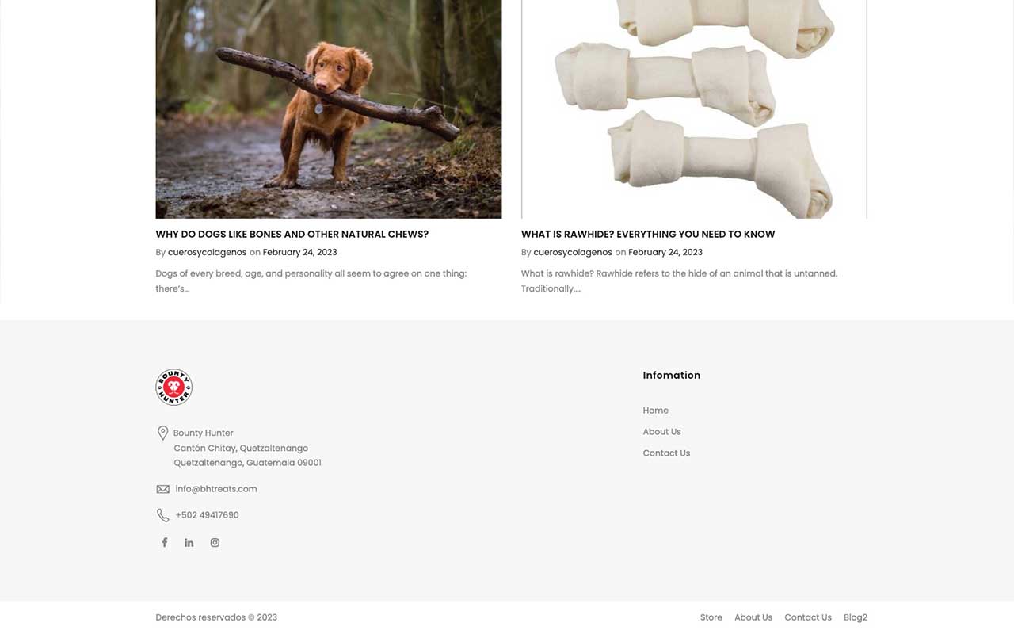This screenshot has width=1014, height=634.
Task: Click the location pin icon beside address
Action: click(x=162, y=433)
